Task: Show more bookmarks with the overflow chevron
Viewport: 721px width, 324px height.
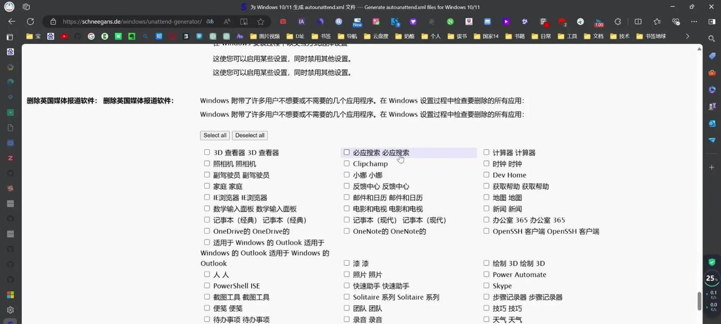Action: 688,36
